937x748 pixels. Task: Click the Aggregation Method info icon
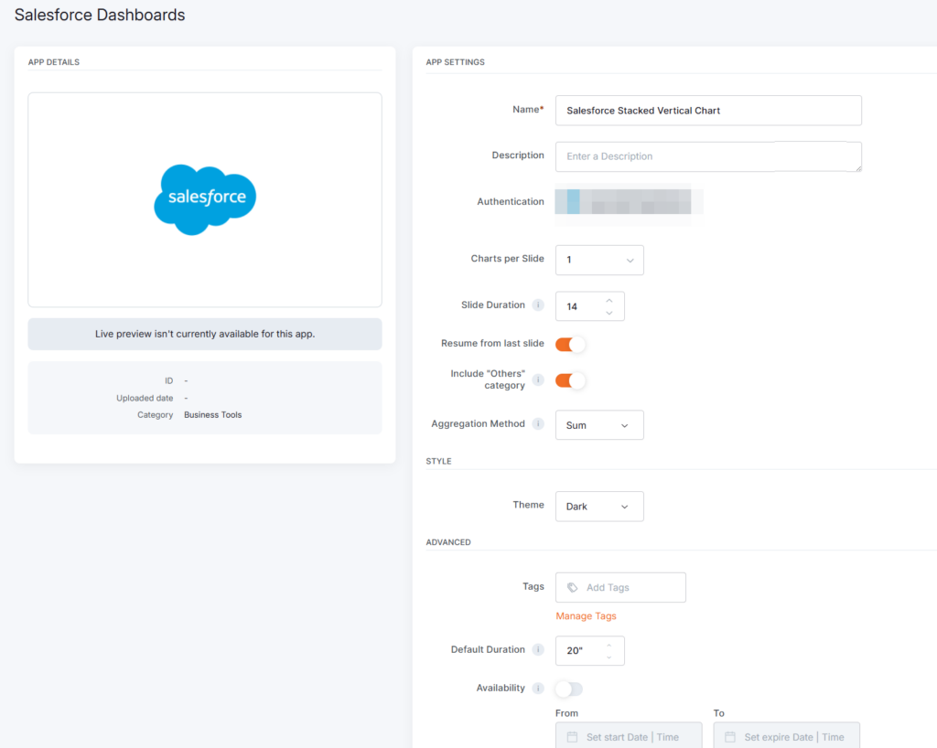(538, 424)
